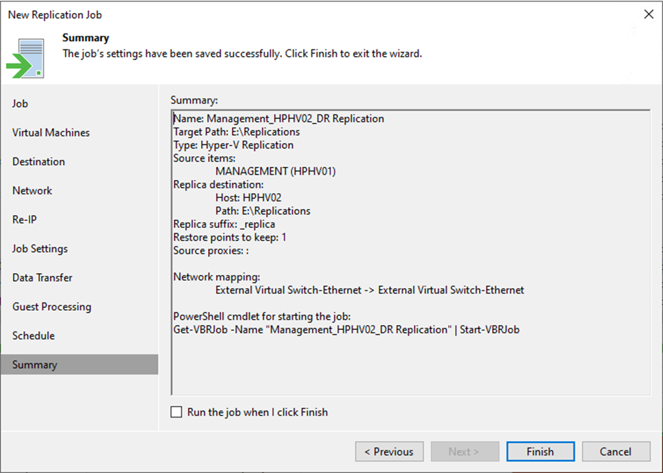The height and width of the screenshot is (473, 663).
Task: Close the New Replication Job dialog
Action: [x=649, y=14]
